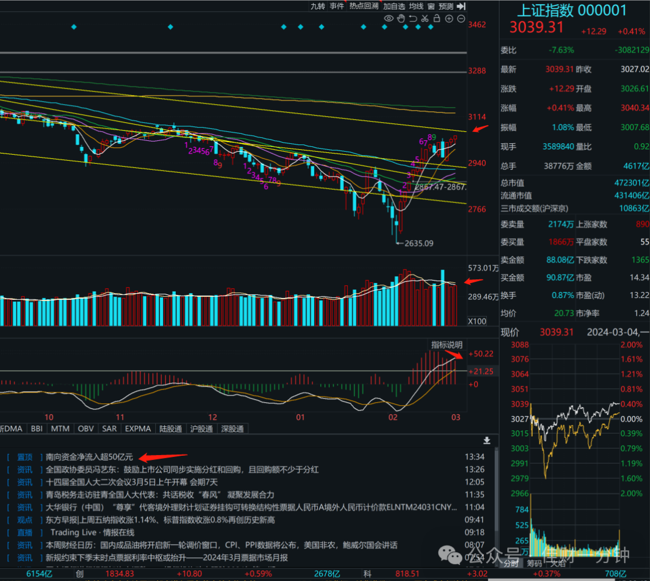Open news 青岛税务走访驻青全国人大代表
This screenshot has height=581, width=650.
click(159, 495)
